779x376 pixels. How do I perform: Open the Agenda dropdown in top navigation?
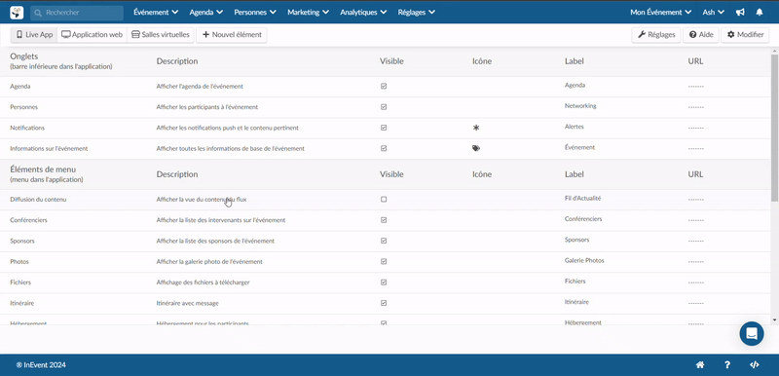[206, 13]
